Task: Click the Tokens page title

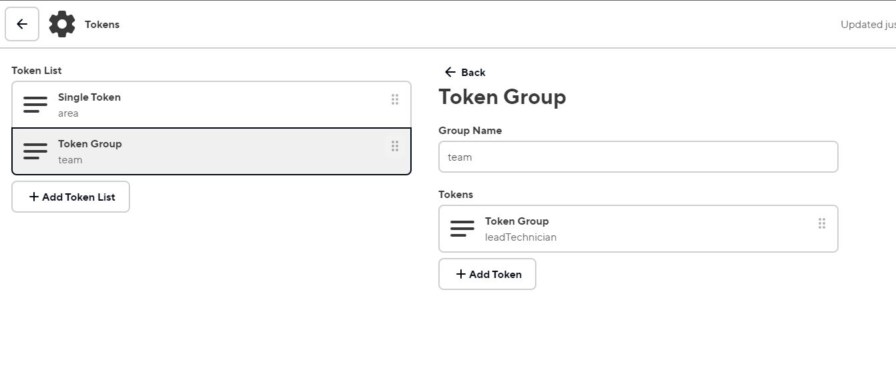Action: [x=102, y=25]
